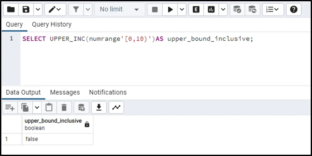
Task: Open query tool help via question mark icon
Action: (294, 10)
